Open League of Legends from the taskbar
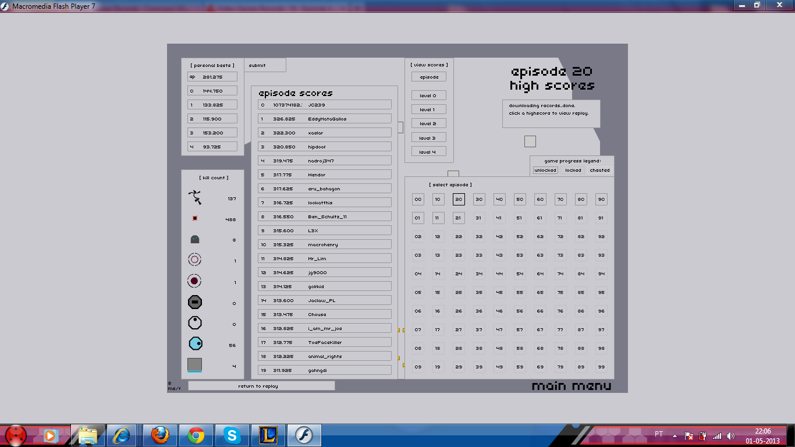This screenshot has width=795, height=447. (x=269, y=435)
